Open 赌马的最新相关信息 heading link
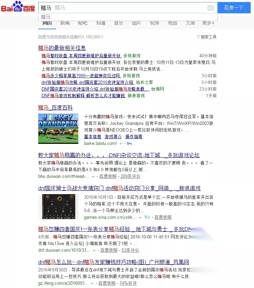 point(62,48)
